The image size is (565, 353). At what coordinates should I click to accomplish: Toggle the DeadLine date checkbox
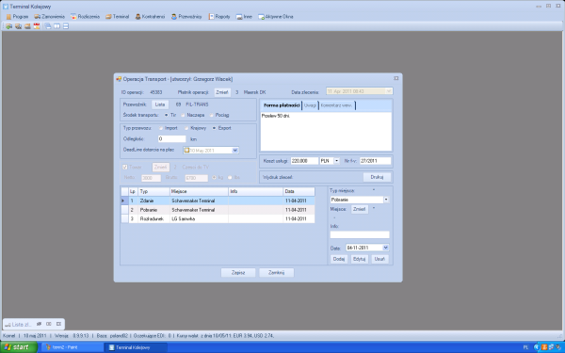point(186,151)
